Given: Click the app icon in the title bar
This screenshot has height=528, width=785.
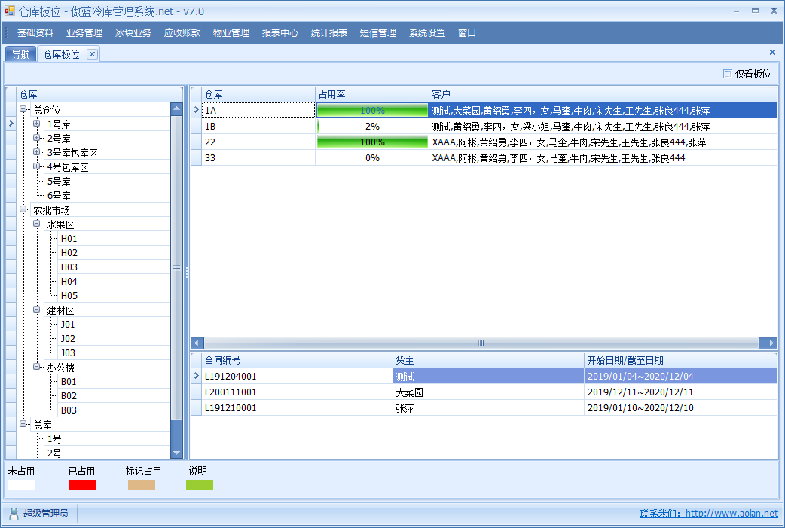Looking at the screenshot, I should (x=10, y=11).
